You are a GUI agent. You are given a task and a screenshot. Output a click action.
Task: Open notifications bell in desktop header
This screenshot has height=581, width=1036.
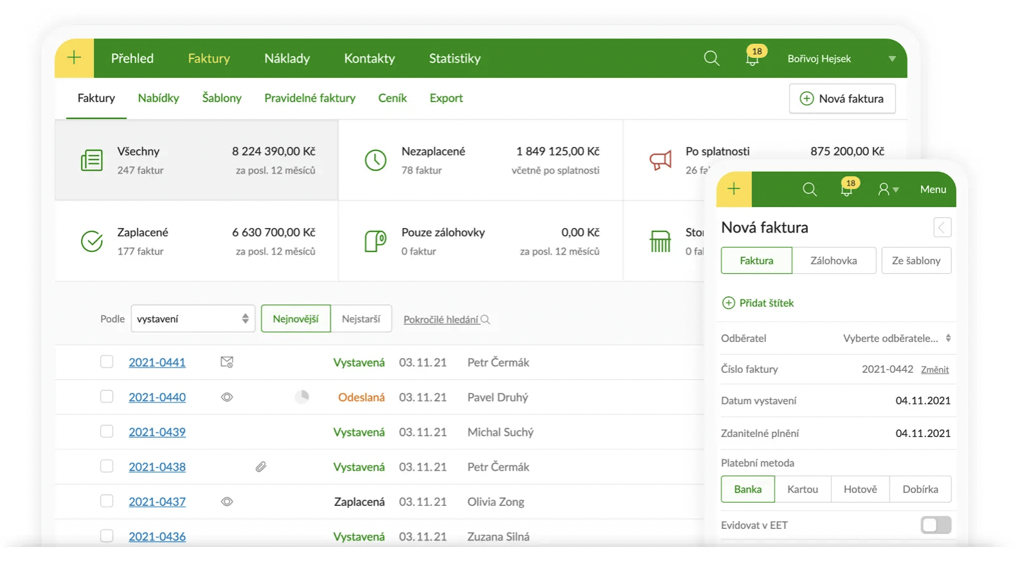coord(753,58)
